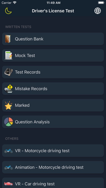Screen dimensions: 106x188
Task: Tap the Mock Test notepad icon
Action: click(x=8, y=55)
